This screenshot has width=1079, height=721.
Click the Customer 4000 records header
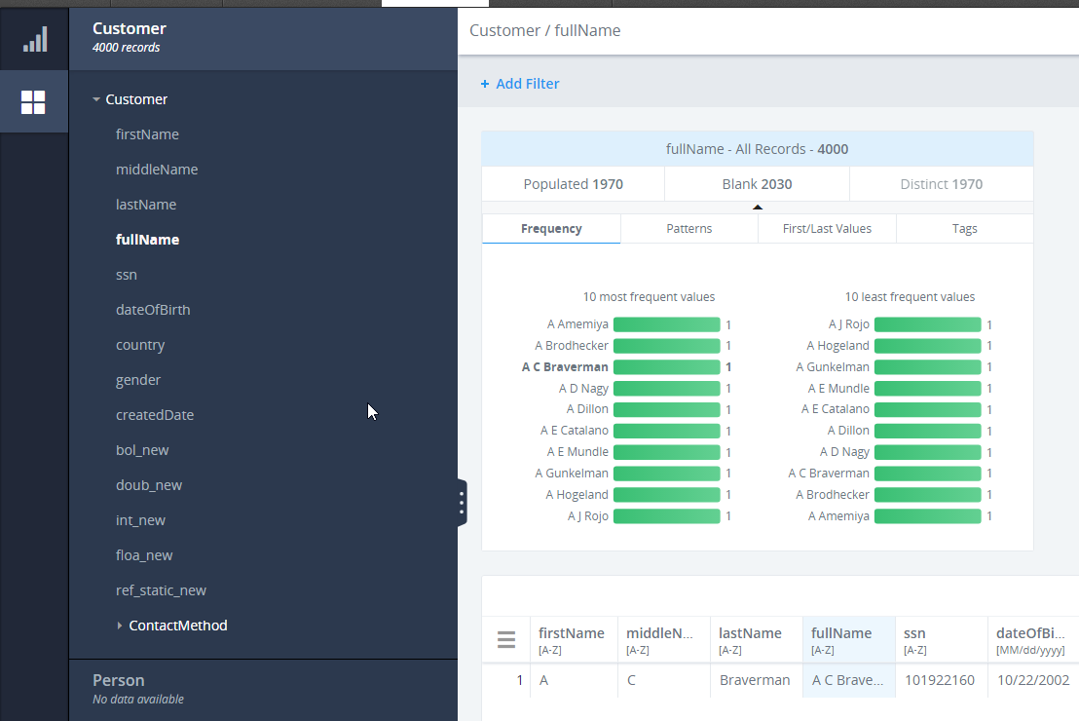click(x=263, y=38)
